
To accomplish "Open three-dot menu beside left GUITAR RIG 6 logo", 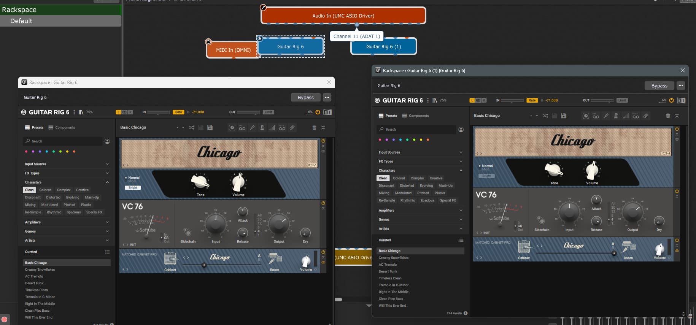I will (x=74, y=112).
